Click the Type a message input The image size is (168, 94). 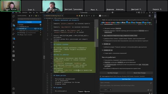click(125, 84)
